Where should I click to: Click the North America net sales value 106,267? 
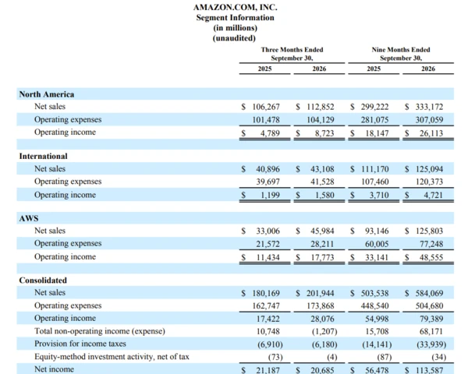pyautogui.click(x=266, y=107)
